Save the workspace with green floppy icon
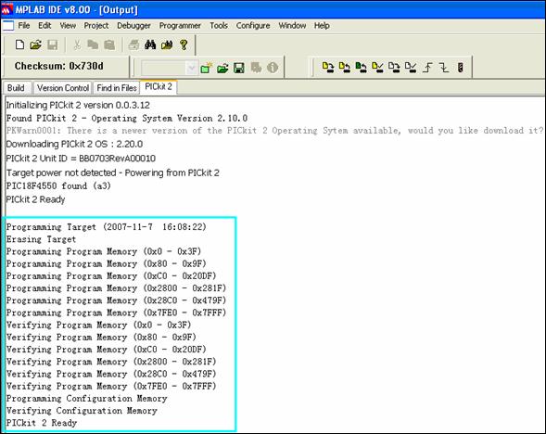546x434 pixels. click(239, 68)
